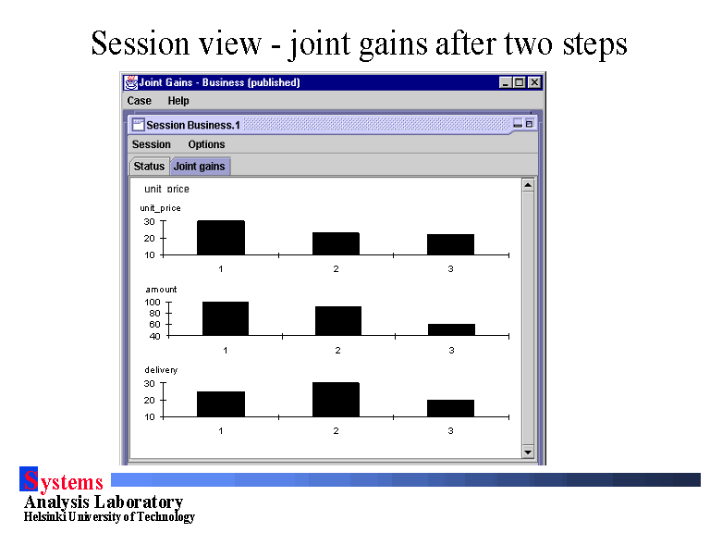Click the scroll down arrow in chart panel
This screenshot has width=710, height=533.
click(x=528, y=452)
